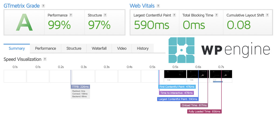This screenshot has height=118, width=276.
Task: Click the WP engine wordmark text
Action: pos(236,50)
